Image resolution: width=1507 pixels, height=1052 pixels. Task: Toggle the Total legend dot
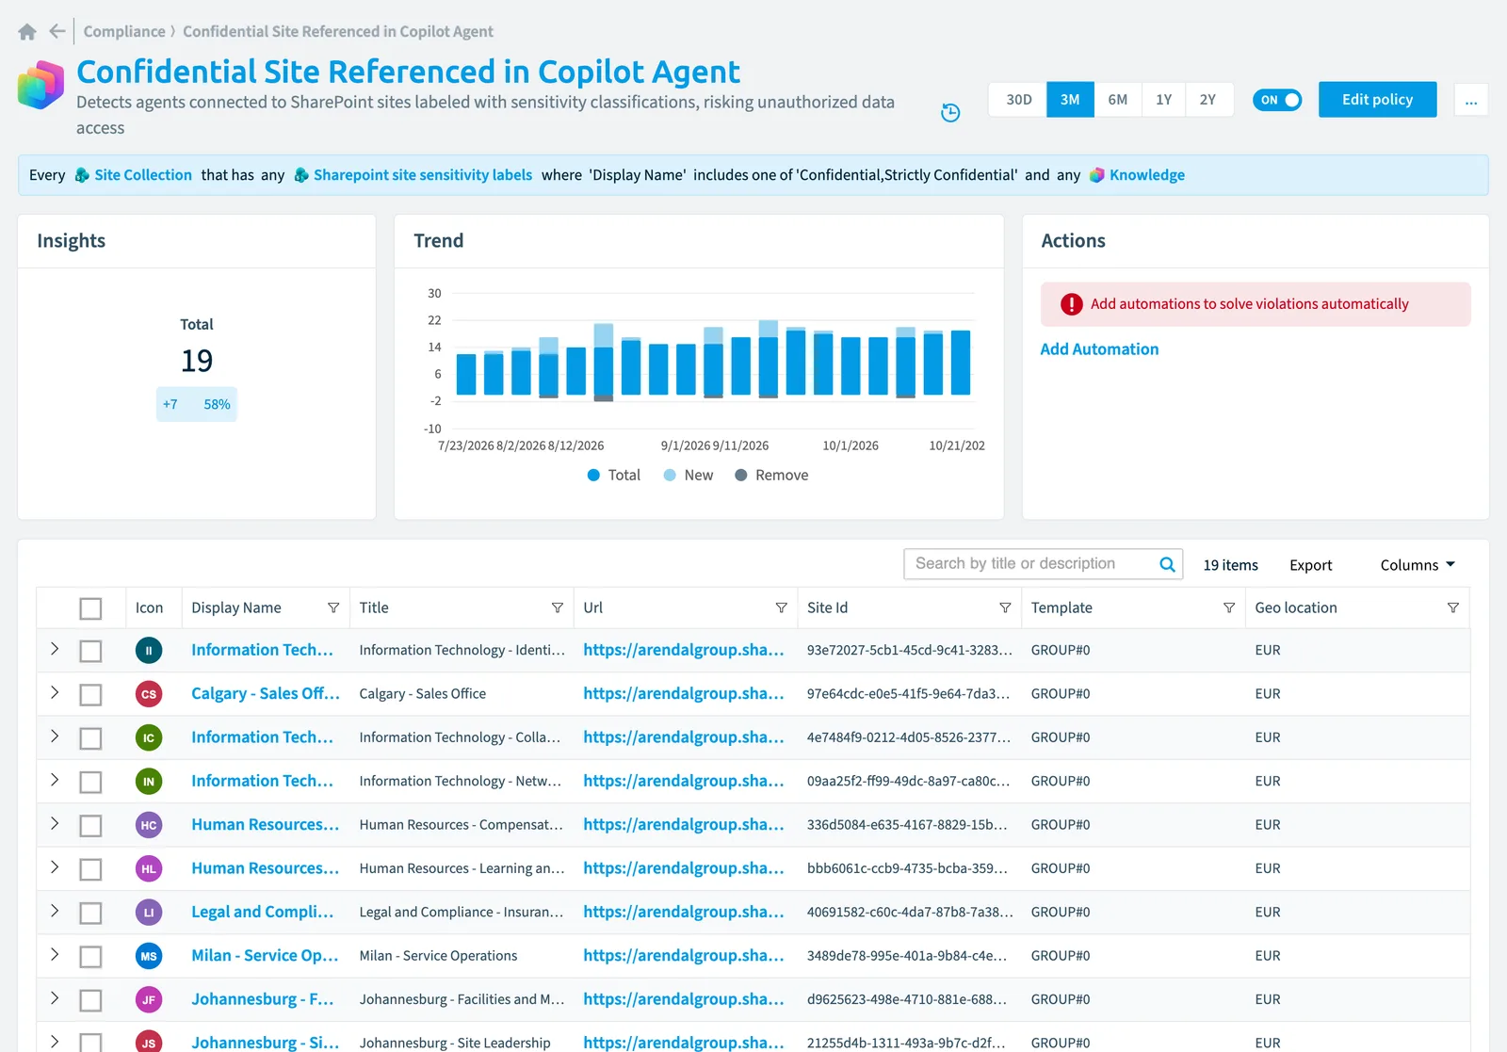click(x=593, y=476)
